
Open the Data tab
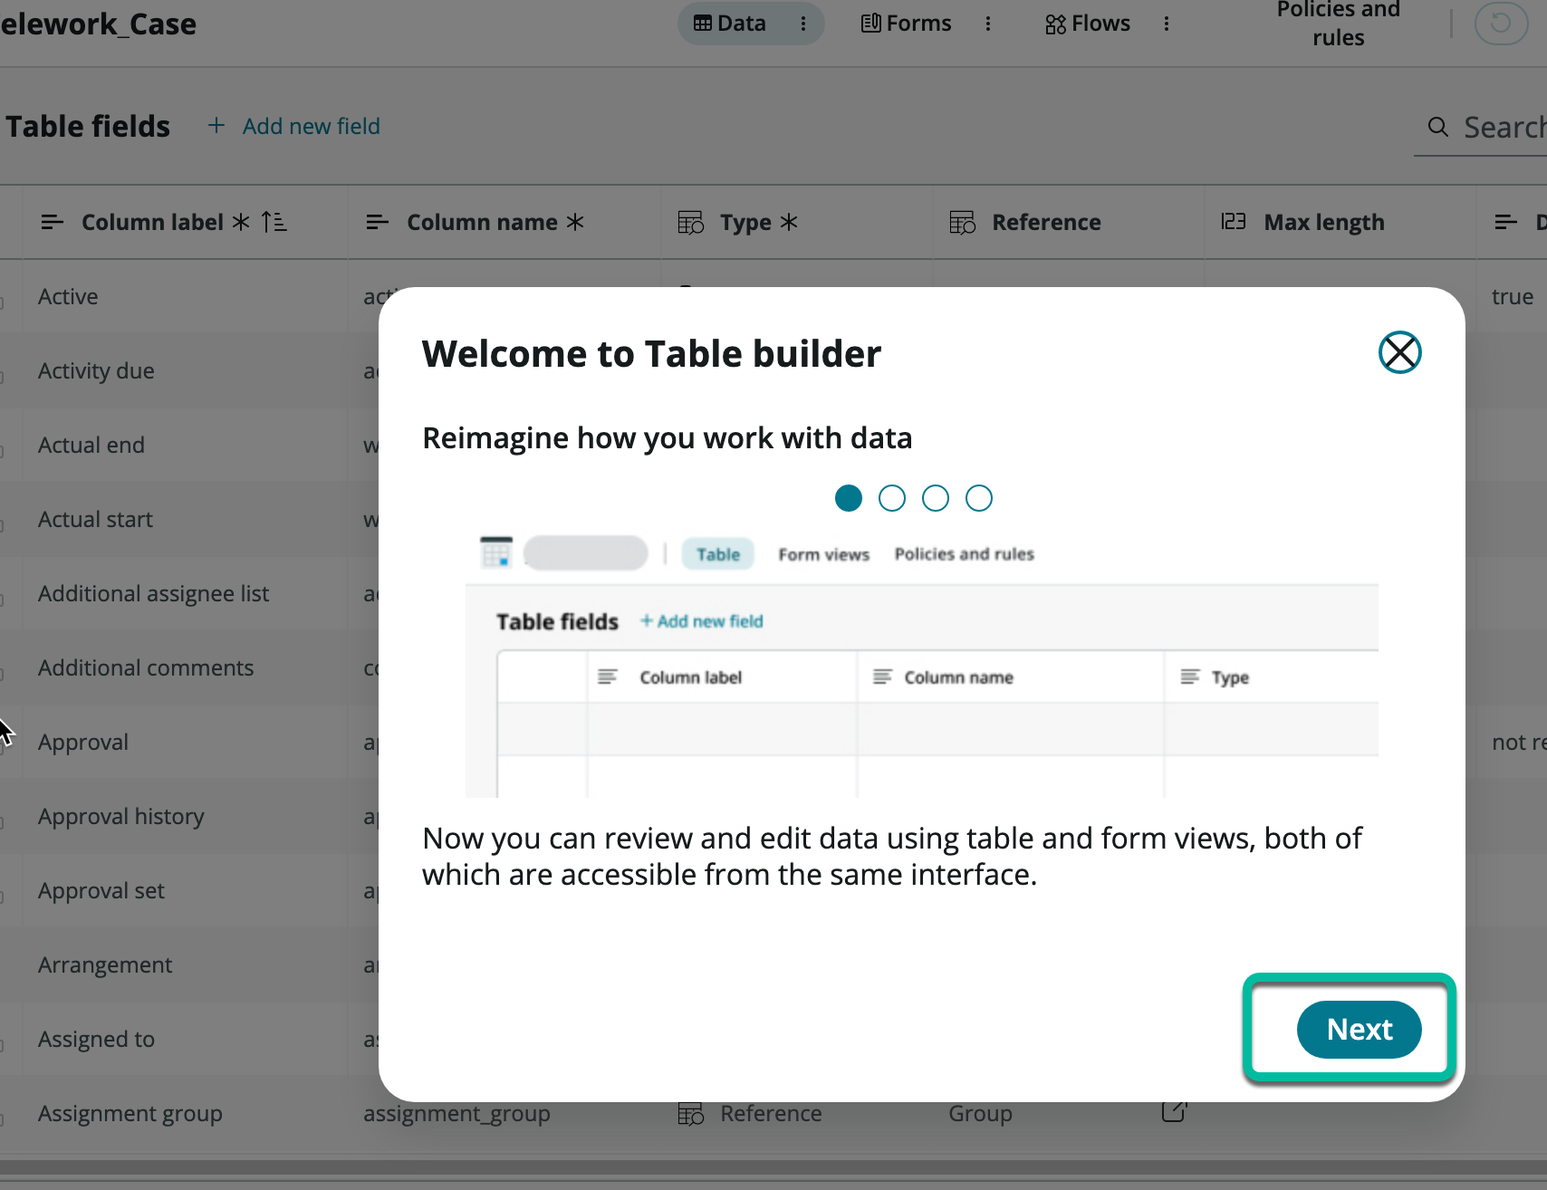(730, 24)
